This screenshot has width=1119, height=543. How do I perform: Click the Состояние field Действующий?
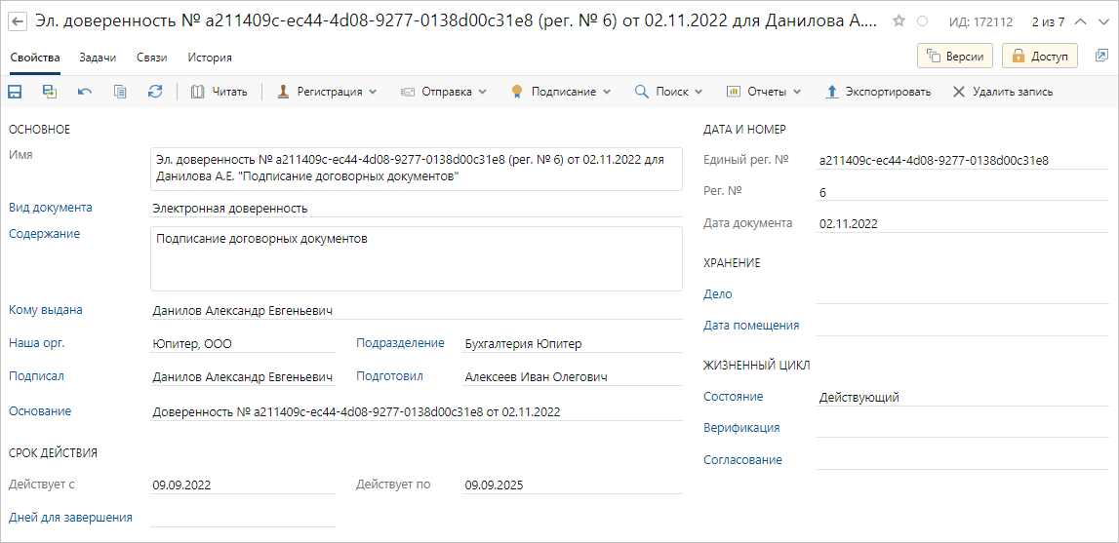tap(963, 397)
